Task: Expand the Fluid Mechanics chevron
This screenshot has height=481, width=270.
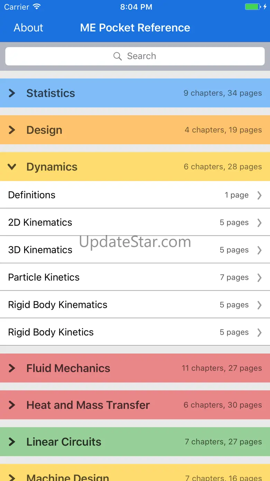Action: (x=12, y=368)
